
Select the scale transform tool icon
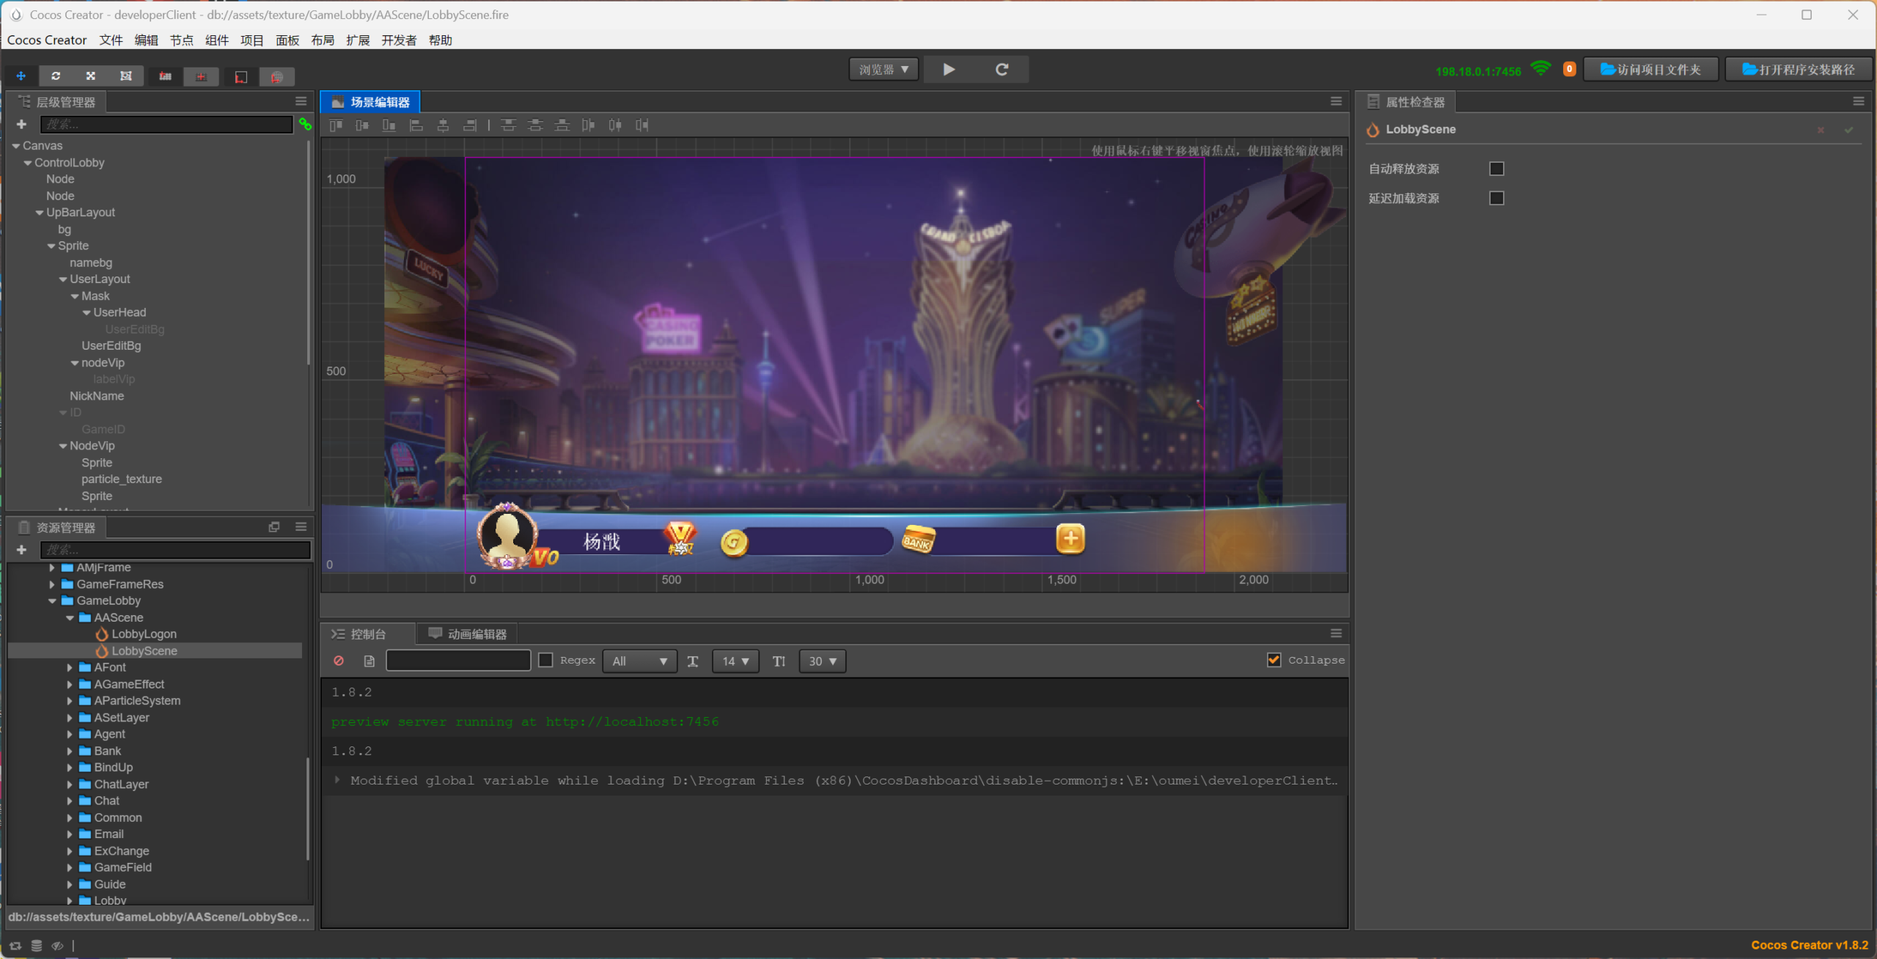pos(91,76)
